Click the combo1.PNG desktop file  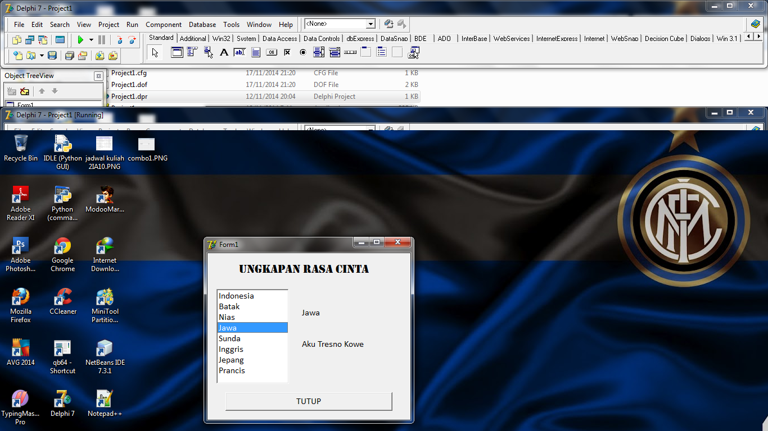pyautogui.click(x=147, y=148)
